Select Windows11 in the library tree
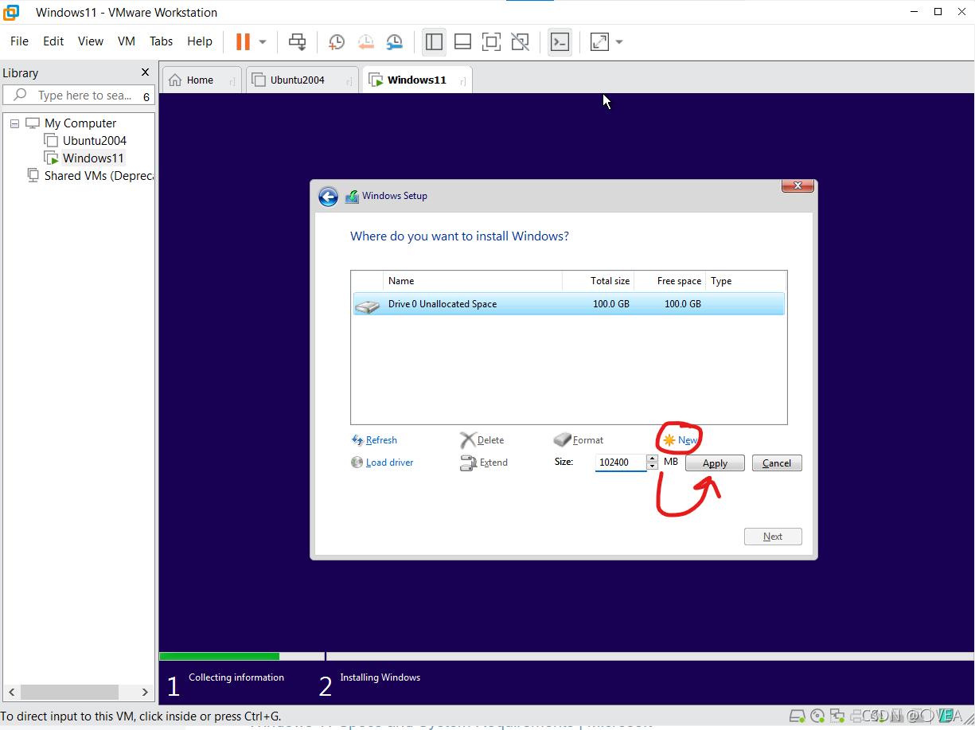 (93, 158)
